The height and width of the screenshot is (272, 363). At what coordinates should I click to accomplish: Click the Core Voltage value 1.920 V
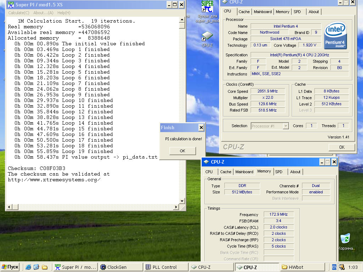click(309, 45)
